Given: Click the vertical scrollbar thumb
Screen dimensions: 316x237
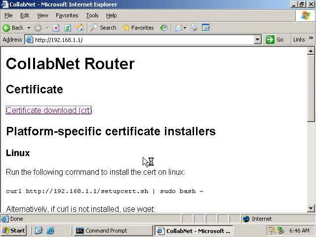Looking at the screenshot, I should click(311, 88).
